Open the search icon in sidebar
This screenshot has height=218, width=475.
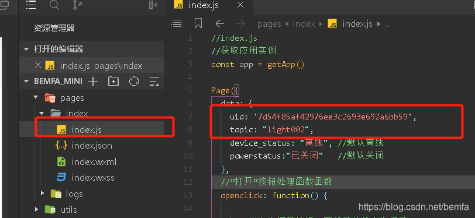(x=54, y=5)
